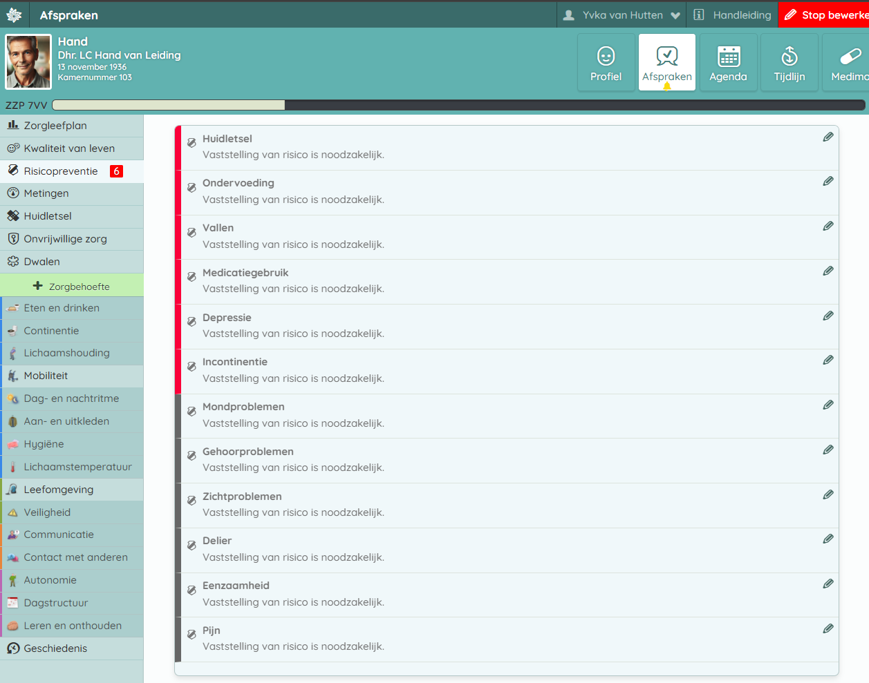
Task: Expand the Zorgbehoefte add section
Action: pos(72,286)
